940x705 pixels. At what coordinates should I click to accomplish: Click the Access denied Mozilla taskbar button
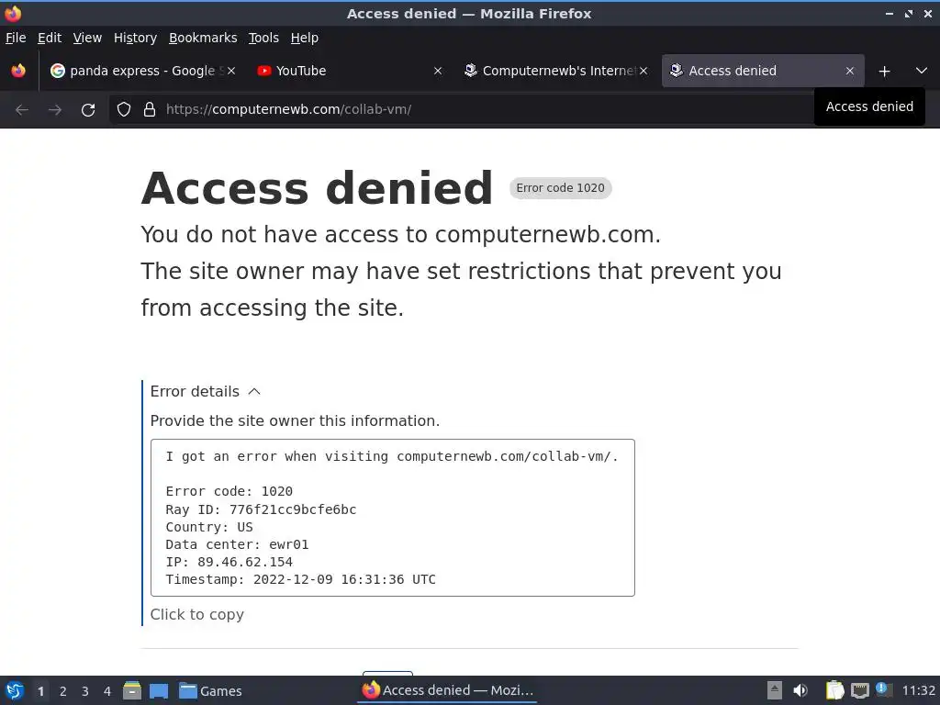[448, 690]
